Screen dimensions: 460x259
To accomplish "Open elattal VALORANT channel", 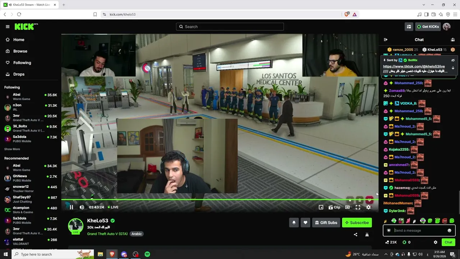I will [x=31, y=241].
